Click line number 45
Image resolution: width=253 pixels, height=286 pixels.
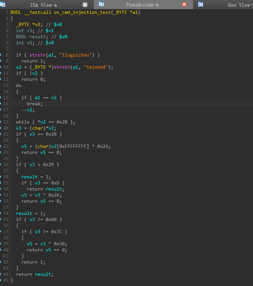pyautogui.click(x=6, y=280)
